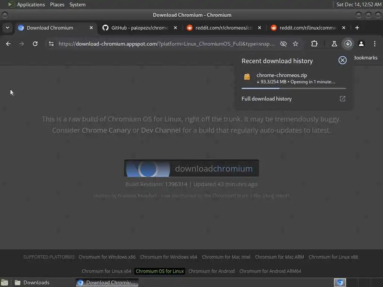This screenshot has height=287, width=383.
Task: Open site information icon in address bar
Action: [x=51, y=44]
